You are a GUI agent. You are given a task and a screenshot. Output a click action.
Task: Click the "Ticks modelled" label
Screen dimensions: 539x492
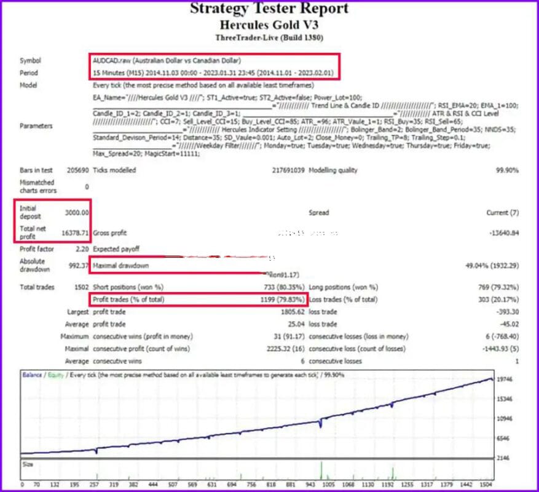[x=114, y=170]
